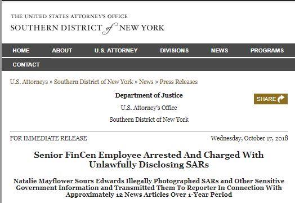Go to the NEWS section
Image resolution: width=295 pixels, height=203 pixels.
pos(220,51)
